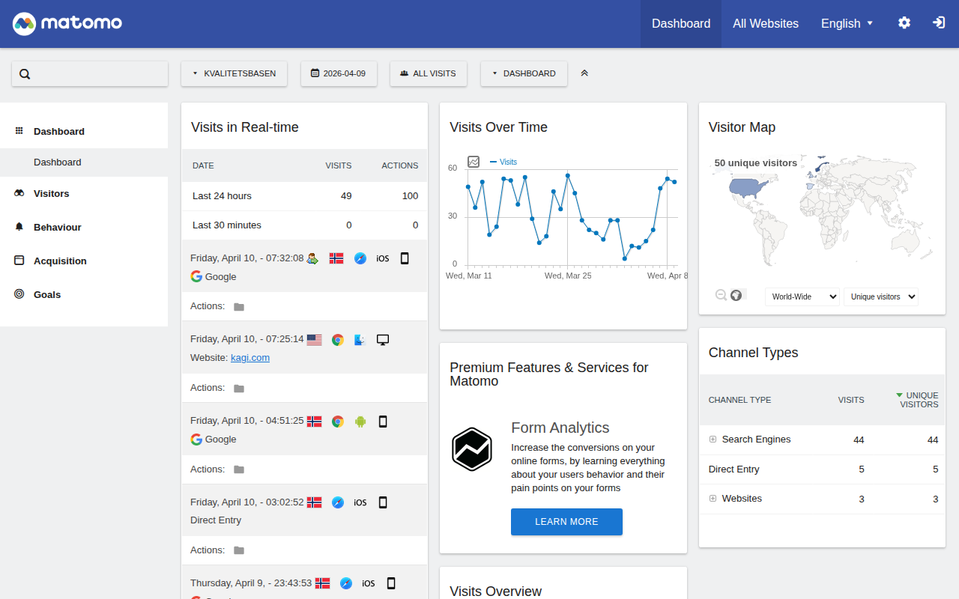The image size is (959, 599).
Task: Follow the kagi.com website link
Action: tap(250, 358)
